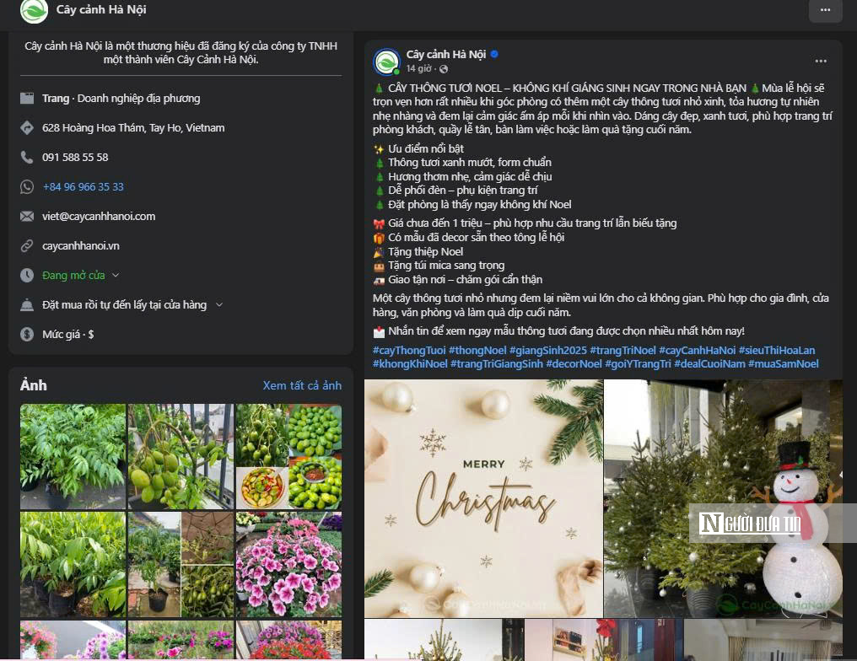Click the Cây cảnh Hà Nội post avatar
This screenshot has width=857, height=661.
pyautogui.click(x=387, y=62)
